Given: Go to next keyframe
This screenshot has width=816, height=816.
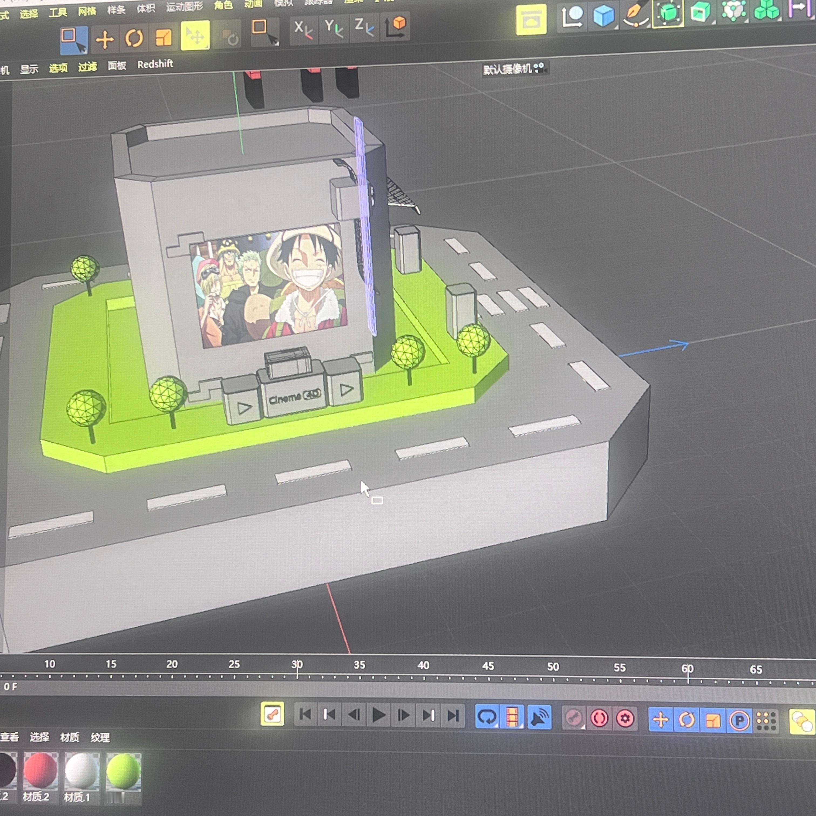Looking at the screenshot, I should 428,716.
